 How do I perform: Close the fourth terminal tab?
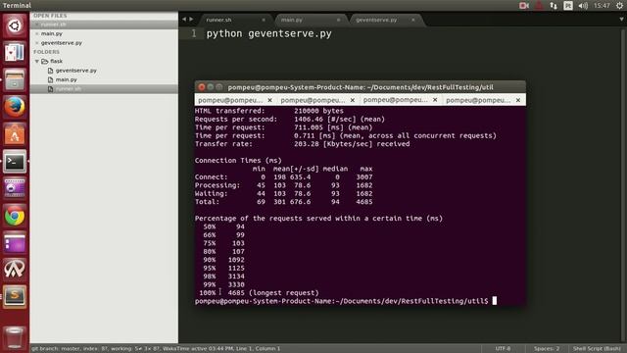[x=518, y=100]
